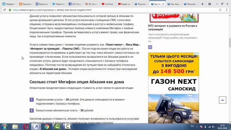Click the address bar URL
This screenshot has width=231, height=130.
(52, 10)
